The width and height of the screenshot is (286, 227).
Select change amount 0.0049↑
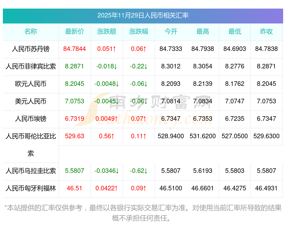[x=106, y=119]
